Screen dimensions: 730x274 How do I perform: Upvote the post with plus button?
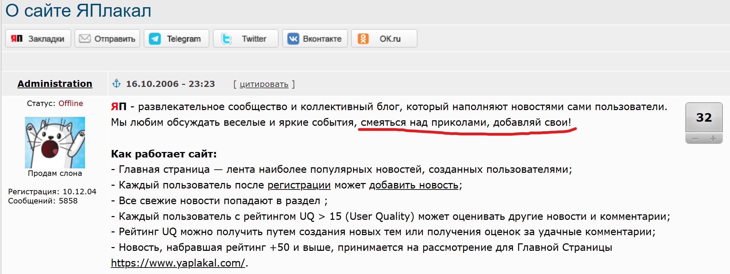pos(713,139)
